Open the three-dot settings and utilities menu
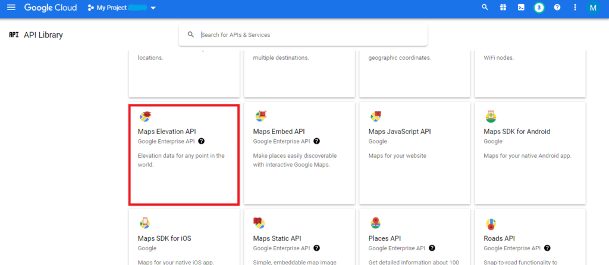This screenshot has width=609, height=265. coord(575,7)
